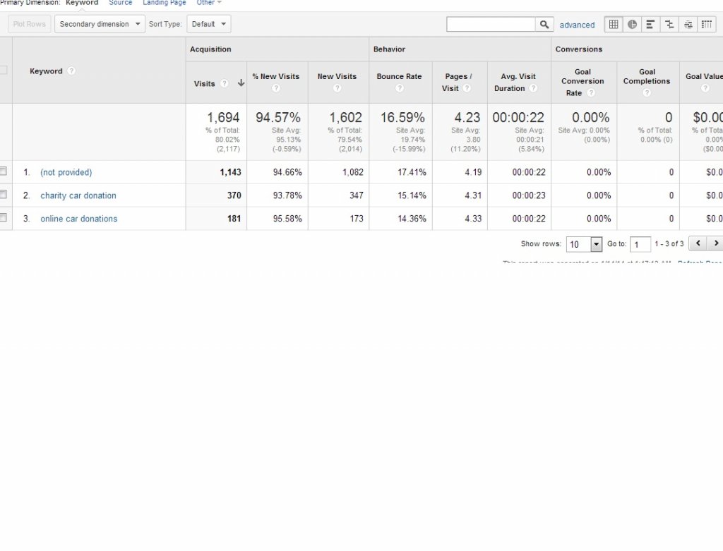Tick the checkbox for charity car donation
The image size is (723, 551).
tap(4, 195)
